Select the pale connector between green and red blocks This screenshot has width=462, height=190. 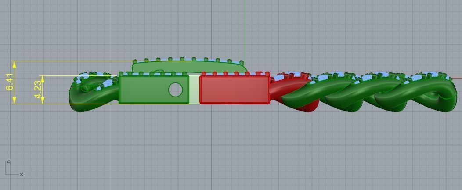pyautogui.click(x=194, y=90)
